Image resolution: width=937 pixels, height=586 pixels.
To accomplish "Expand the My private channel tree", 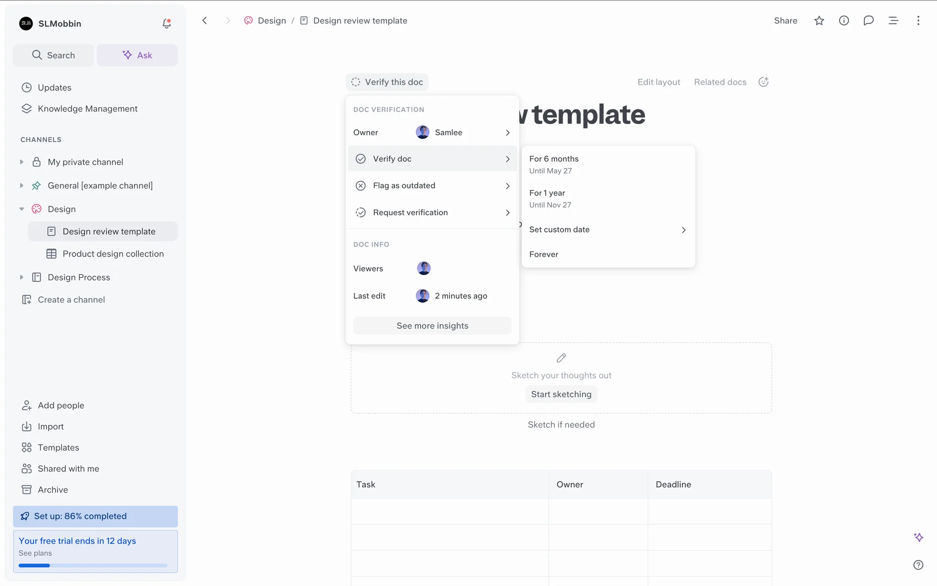I will 21,162.
